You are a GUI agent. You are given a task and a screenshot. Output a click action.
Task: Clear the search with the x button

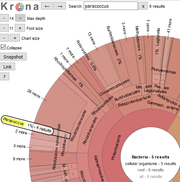pyautogui.click(x=143, y=6)
